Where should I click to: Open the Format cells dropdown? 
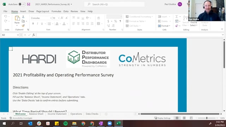[x=164, y=26]
